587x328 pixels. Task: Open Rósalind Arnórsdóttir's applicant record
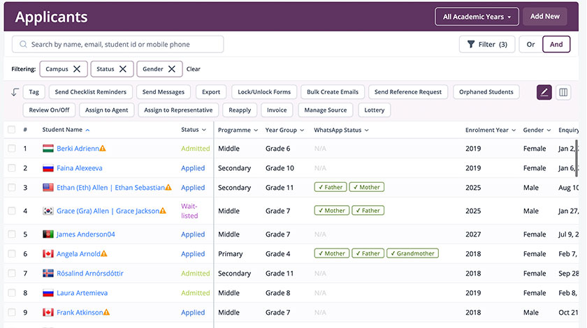click(x=90, y=274)
